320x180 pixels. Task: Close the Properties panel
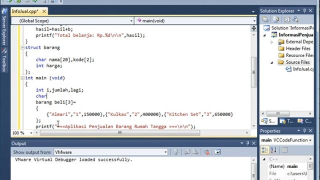310,130
